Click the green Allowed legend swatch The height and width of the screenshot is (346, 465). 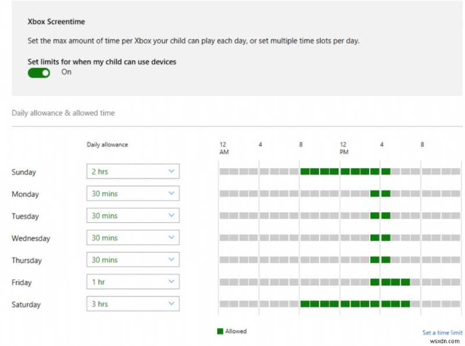click(220, 331)
